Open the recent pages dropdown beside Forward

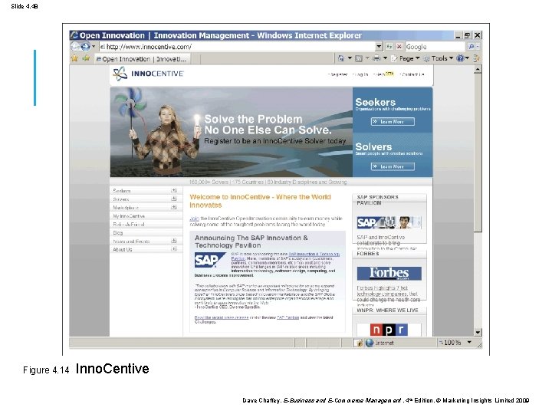94,47
